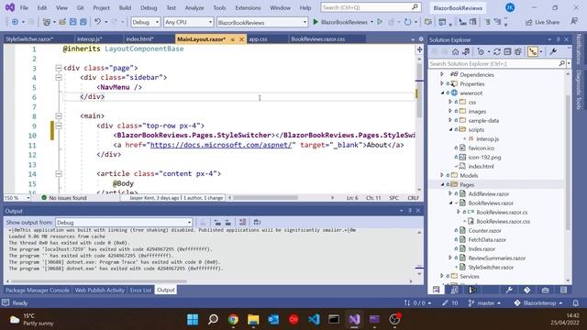This screenshot has height=330, width=587.
Task: Select index.html in Solution Explorer
Action: click(481, 166)
